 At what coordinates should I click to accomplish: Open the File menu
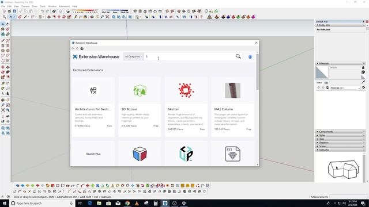(x=3, y=6)
